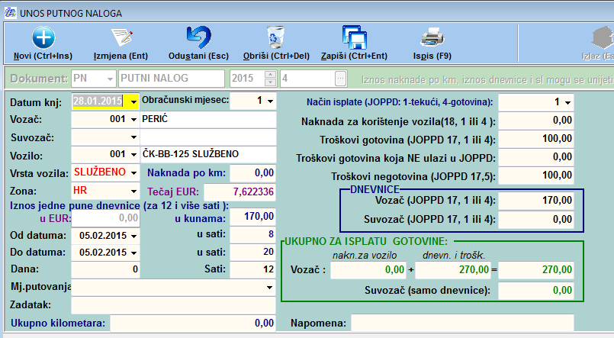The width and height of the screenshot is (614, 338).
Task: Click the Dnevnice Vozač field 170,00
Action: [x=535, y=201]
